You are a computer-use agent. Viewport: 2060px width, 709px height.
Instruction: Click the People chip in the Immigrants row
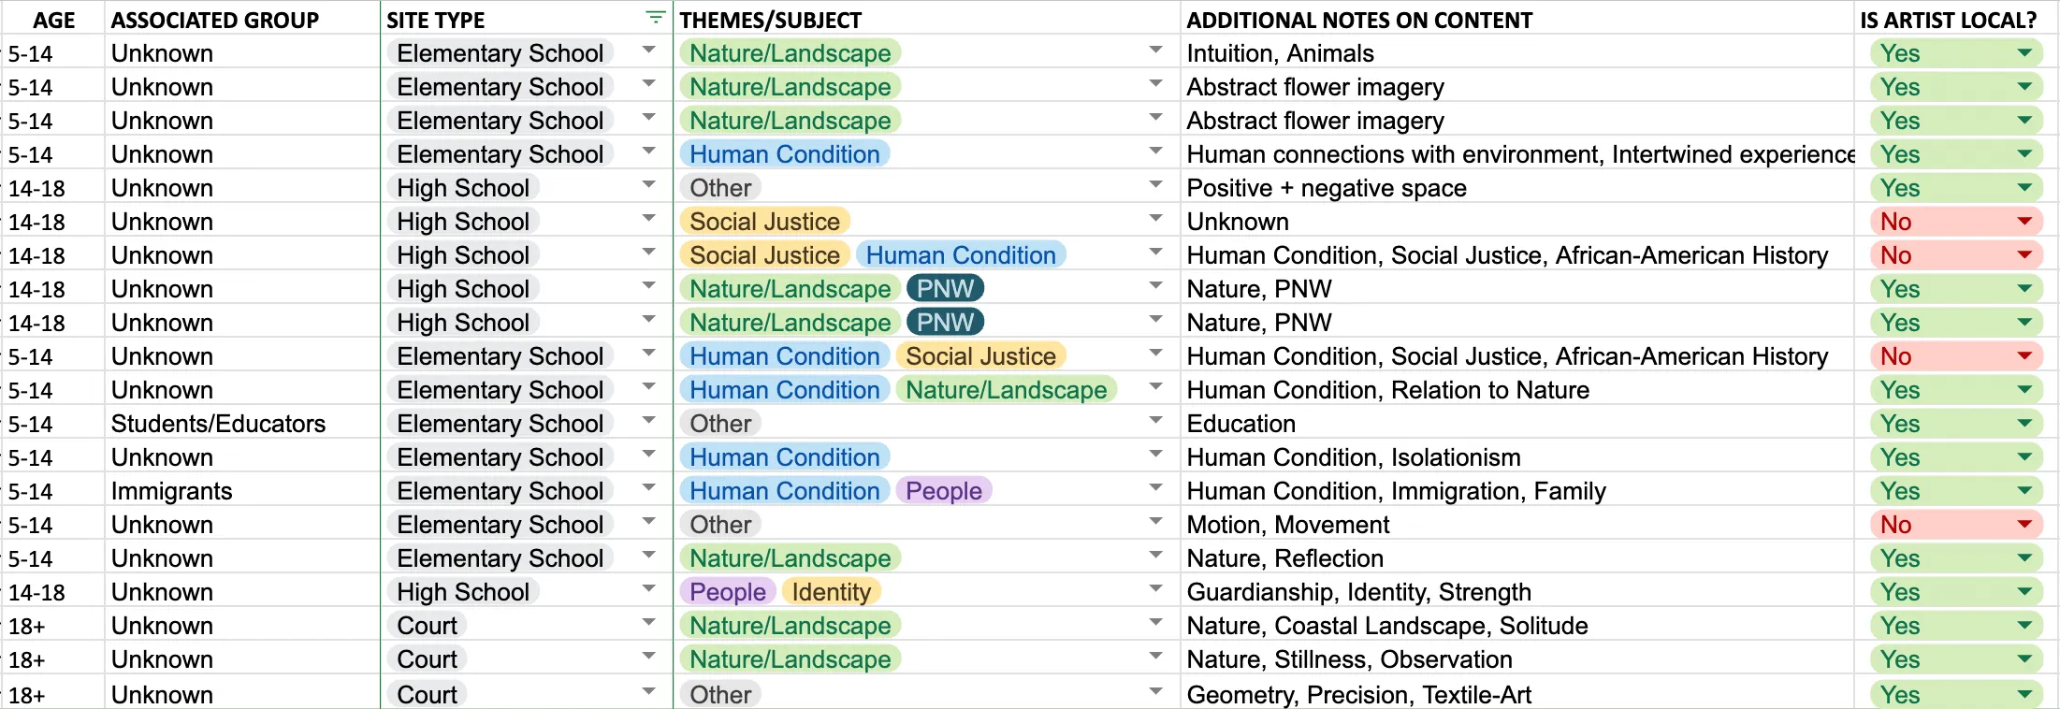pyautogui.click(x=943, y=491)
